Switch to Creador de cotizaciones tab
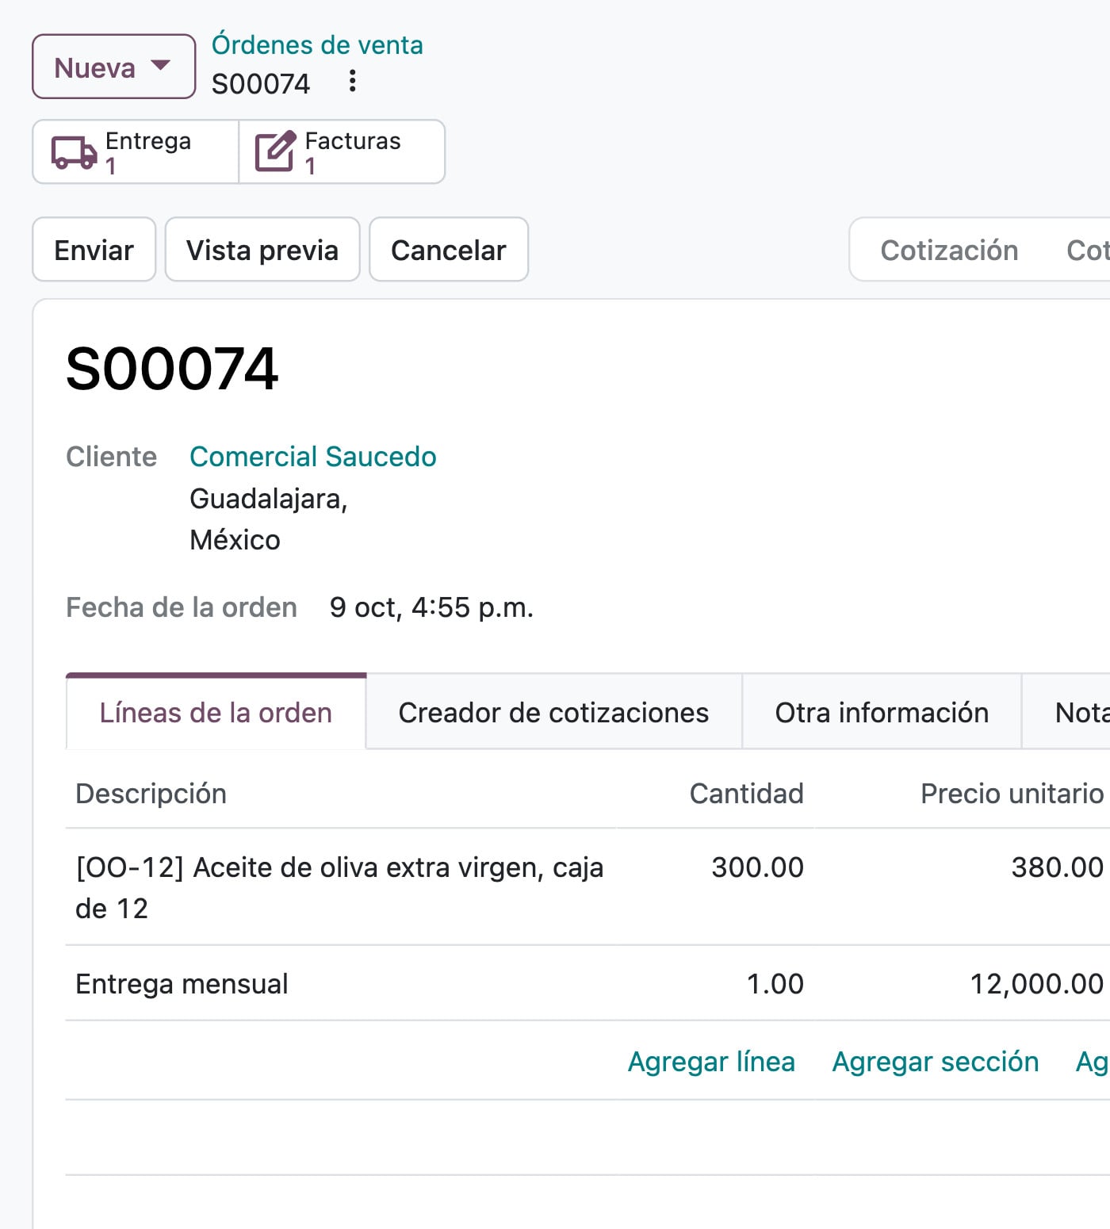This screenshot has height=1229, width=1110. [553, 712]
